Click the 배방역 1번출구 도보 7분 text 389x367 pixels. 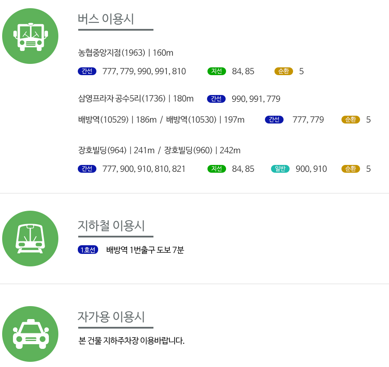click(x=145, y=250)
